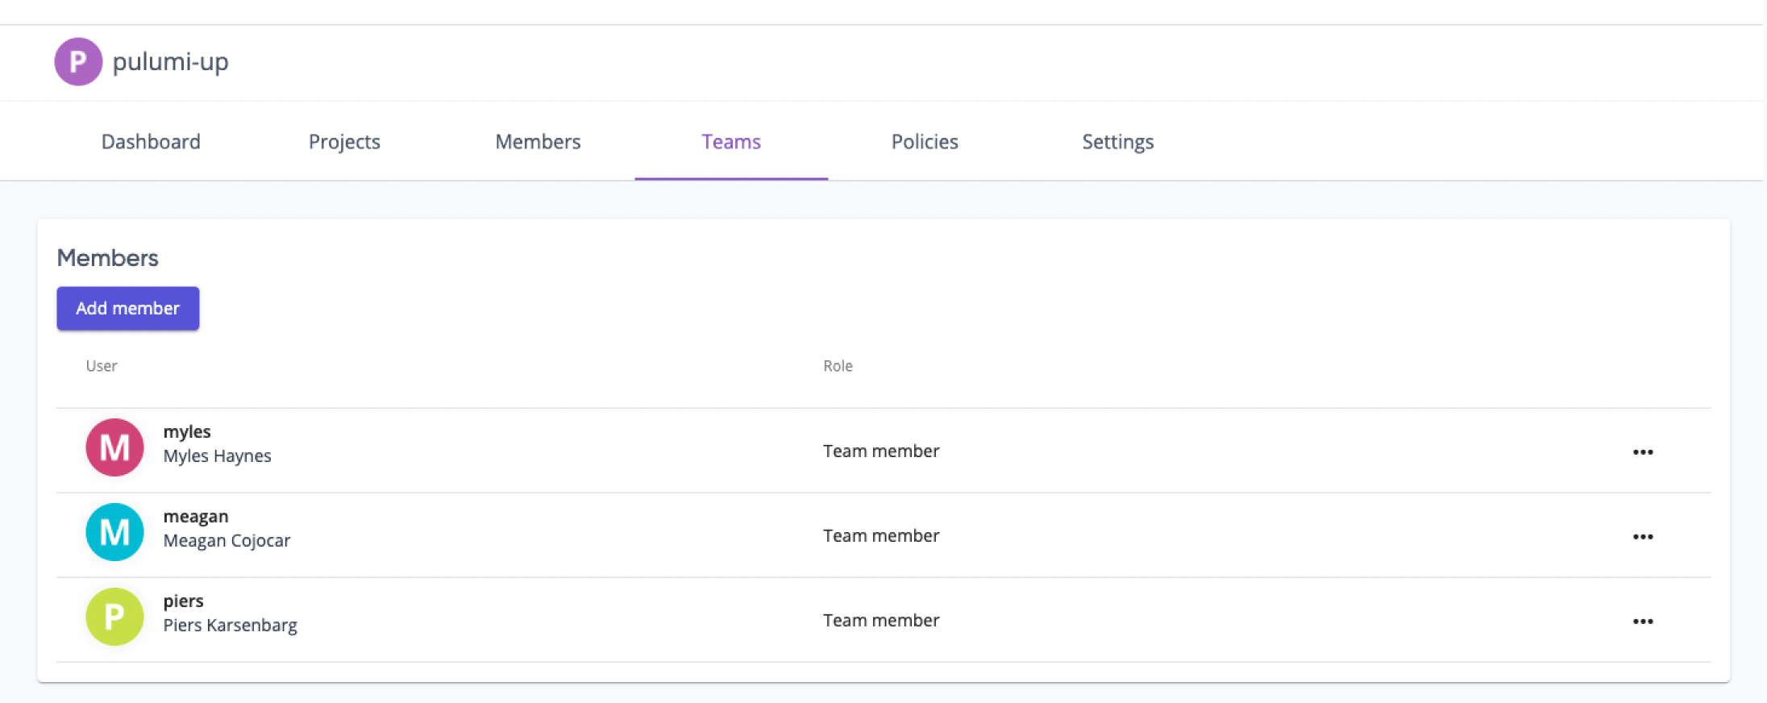Click piers's green P avatar
The width and height of the screenshot is (1767, 703).
pos(114,617)
